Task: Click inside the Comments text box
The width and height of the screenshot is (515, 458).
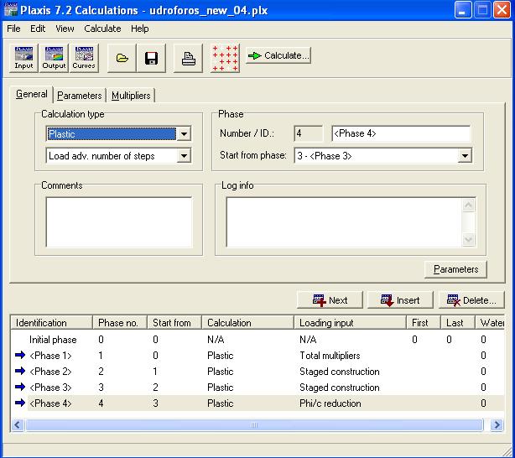Action: [x=119, y=221]
